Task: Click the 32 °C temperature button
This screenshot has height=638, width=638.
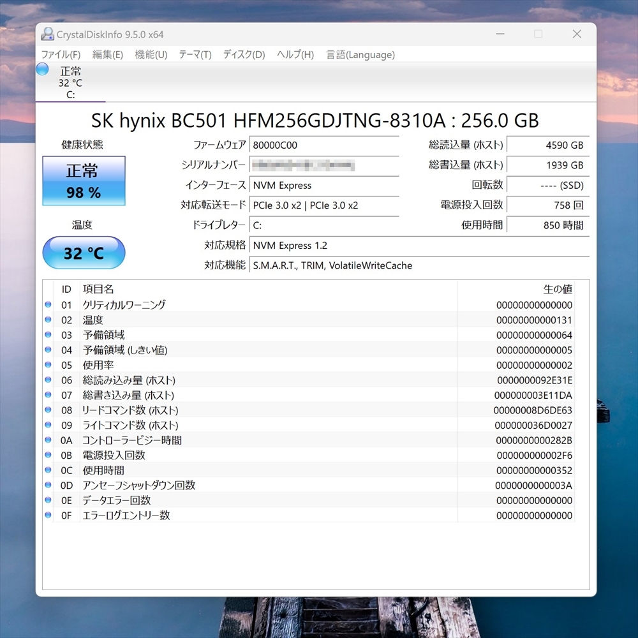Action: pyautogui.click(x=84, y=253)
